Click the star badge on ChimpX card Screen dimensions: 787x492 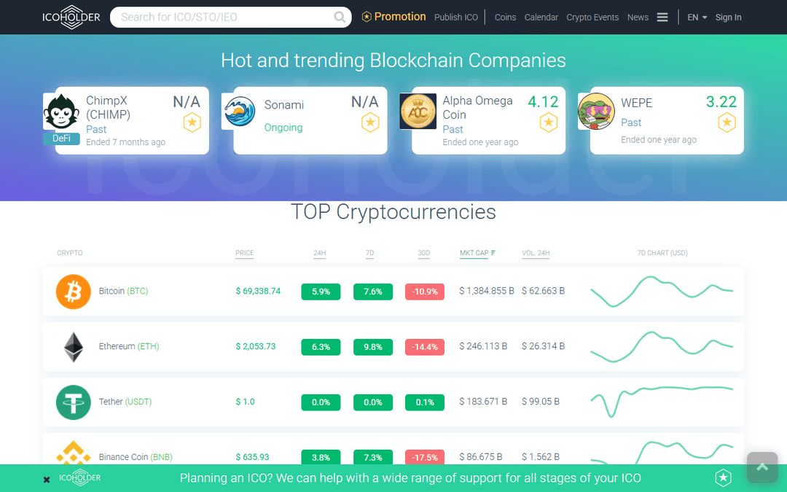192,122
